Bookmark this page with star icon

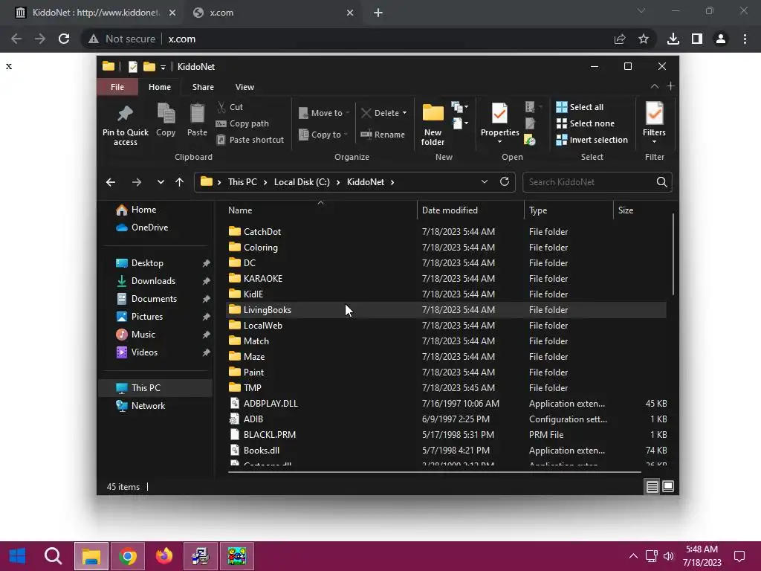pos(644,39)
